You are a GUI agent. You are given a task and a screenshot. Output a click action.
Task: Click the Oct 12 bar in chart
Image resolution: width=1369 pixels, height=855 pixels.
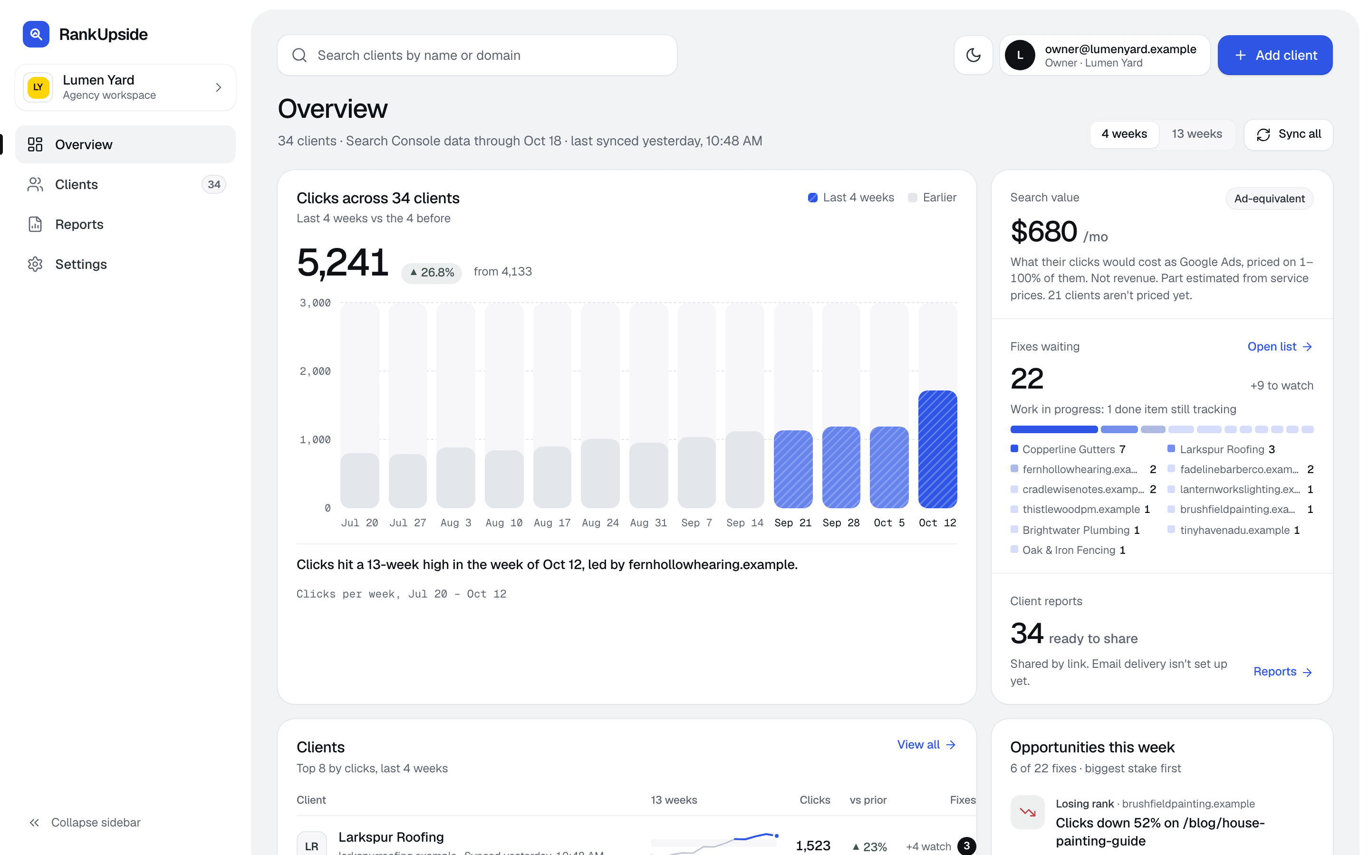(x=937, y=449)
